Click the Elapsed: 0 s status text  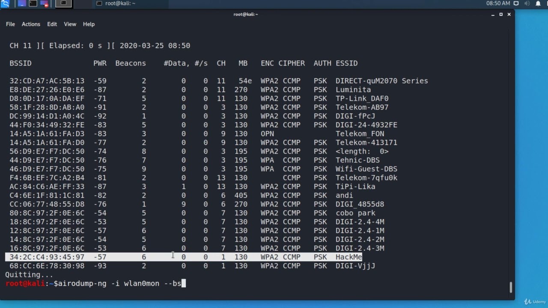click(76, 46)
